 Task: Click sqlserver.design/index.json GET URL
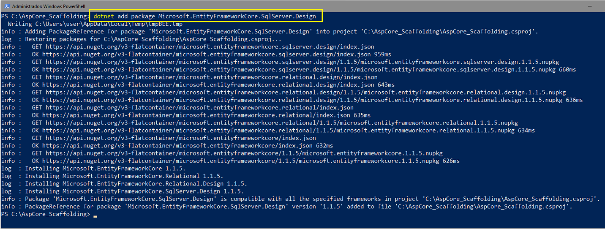(210, 47)
